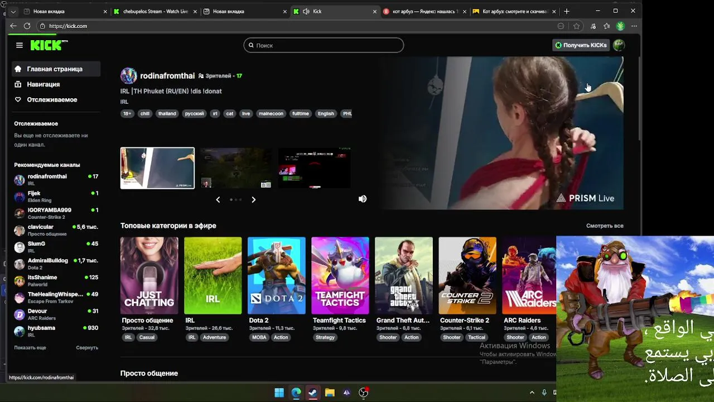Click Получить KICKs button
This screenshot has height=402, width=714.
click(581, 45)
